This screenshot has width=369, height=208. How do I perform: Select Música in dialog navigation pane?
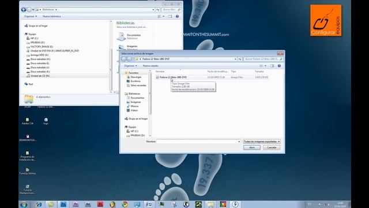click(x=134, y=106)
